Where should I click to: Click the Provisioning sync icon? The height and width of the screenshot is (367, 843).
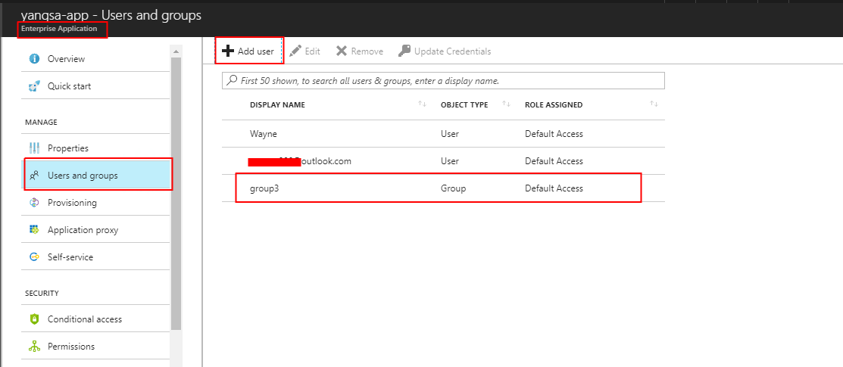pos(34,203)
